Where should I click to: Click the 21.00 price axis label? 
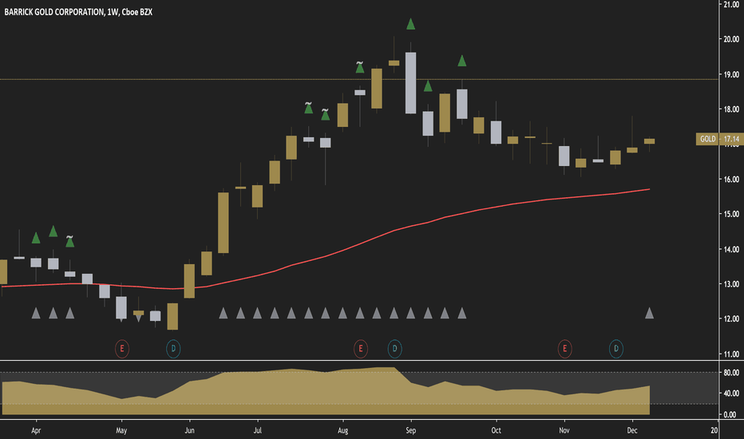tap(731, 4)
